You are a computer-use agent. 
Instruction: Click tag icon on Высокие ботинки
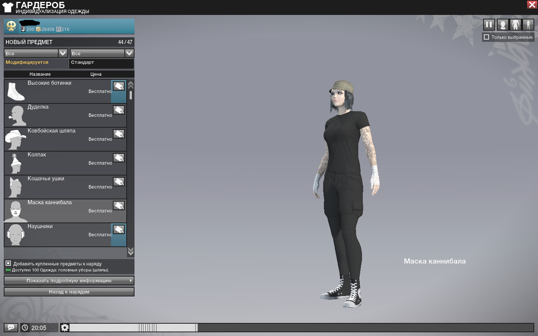[119, 86]
